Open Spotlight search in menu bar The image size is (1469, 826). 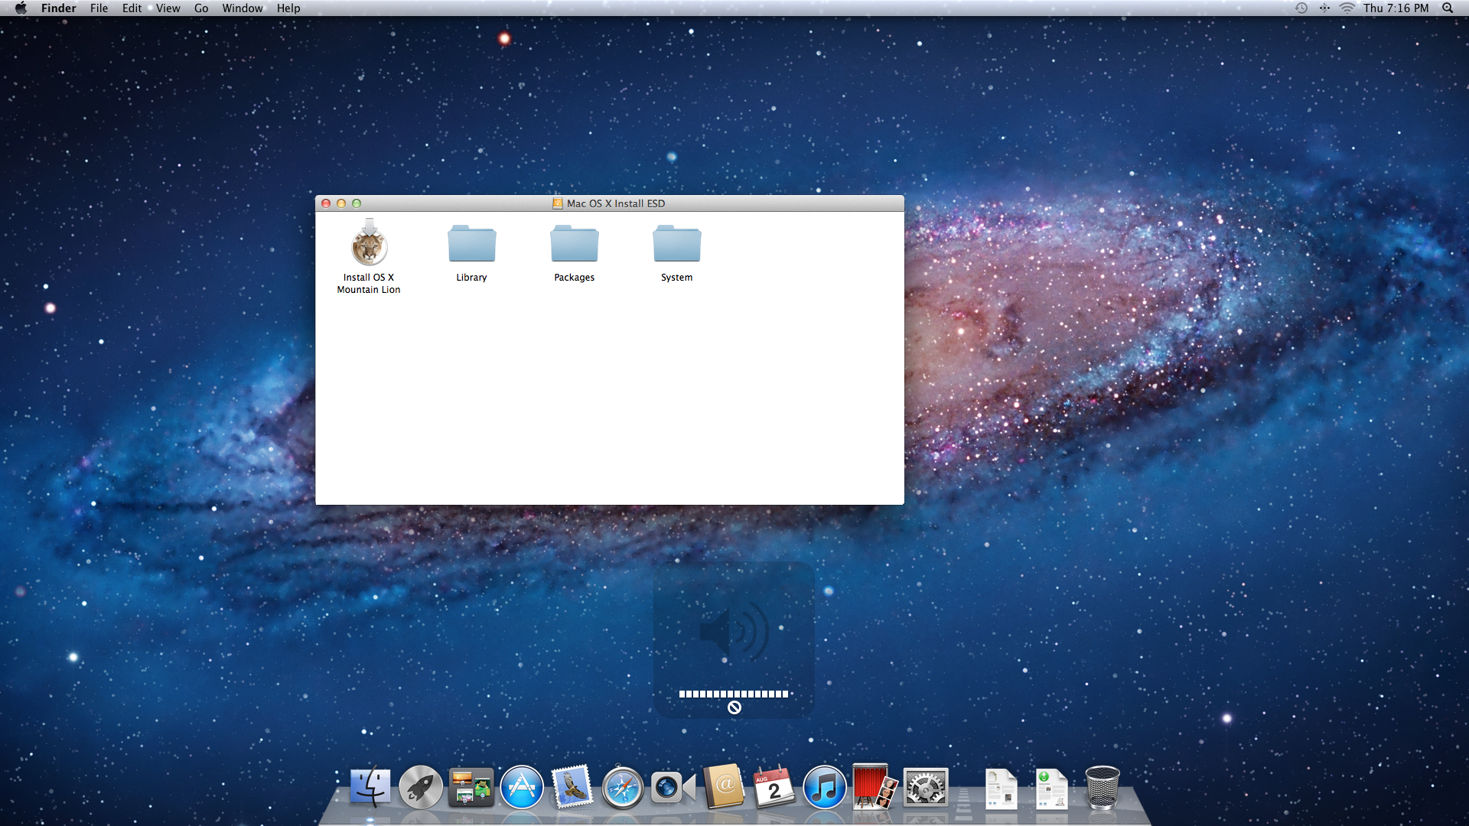coord(1448,8)
